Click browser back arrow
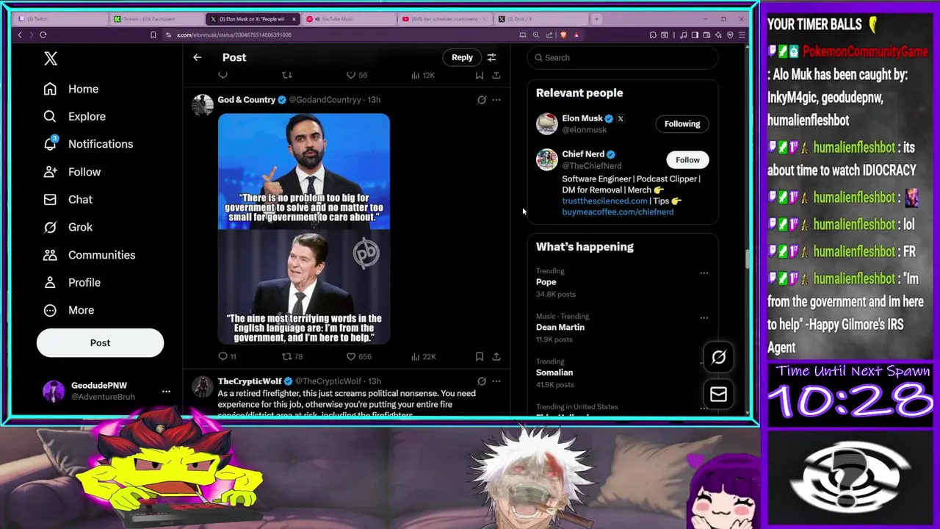940x529 pixels. click(20, 35)
